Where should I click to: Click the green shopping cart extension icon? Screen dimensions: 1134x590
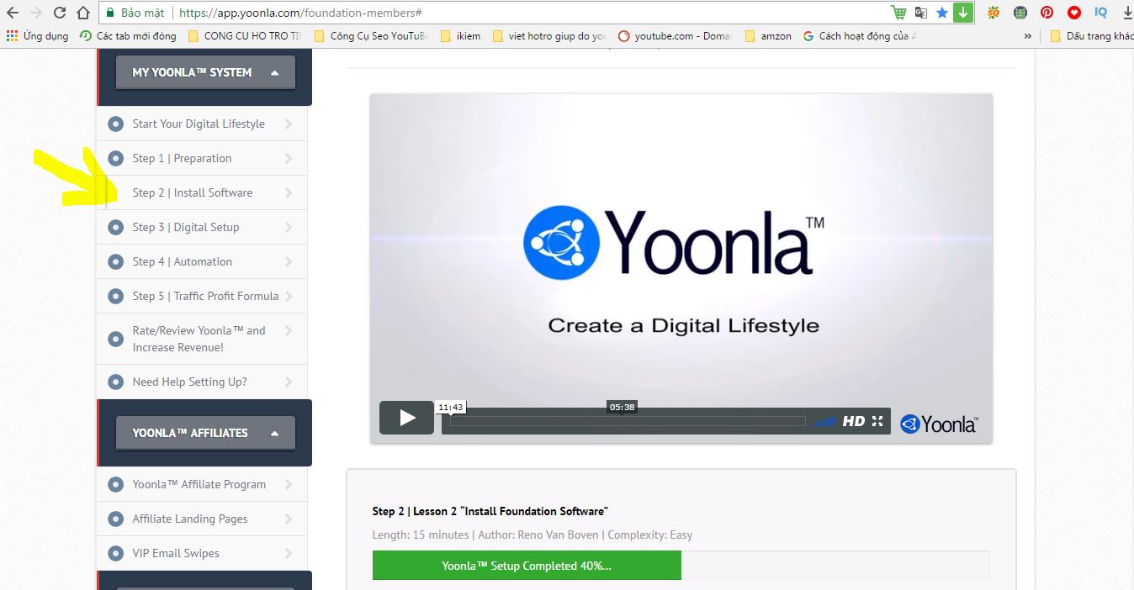(x=899, y=13)
